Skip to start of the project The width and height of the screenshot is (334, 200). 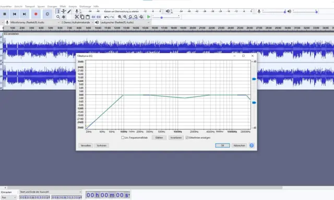pos(15,14)
